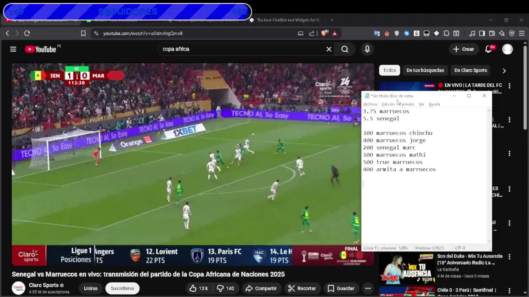Open YouTube notifications bell
529x297 pixels.
tap(489, 49)
